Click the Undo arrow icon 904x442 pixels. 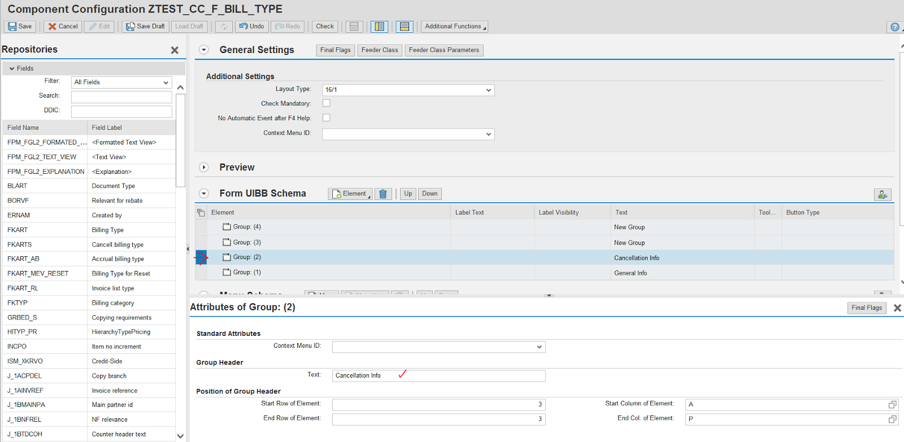[244, 27]
